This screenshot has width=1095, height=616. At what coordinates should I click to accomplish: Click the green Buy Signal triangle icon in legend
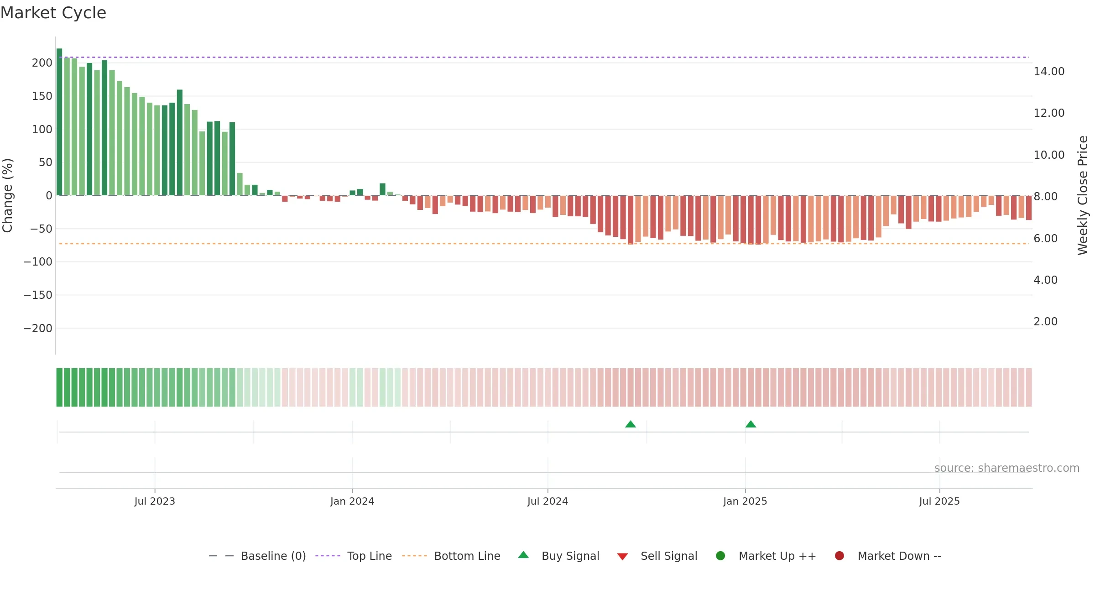coord(523,555)
